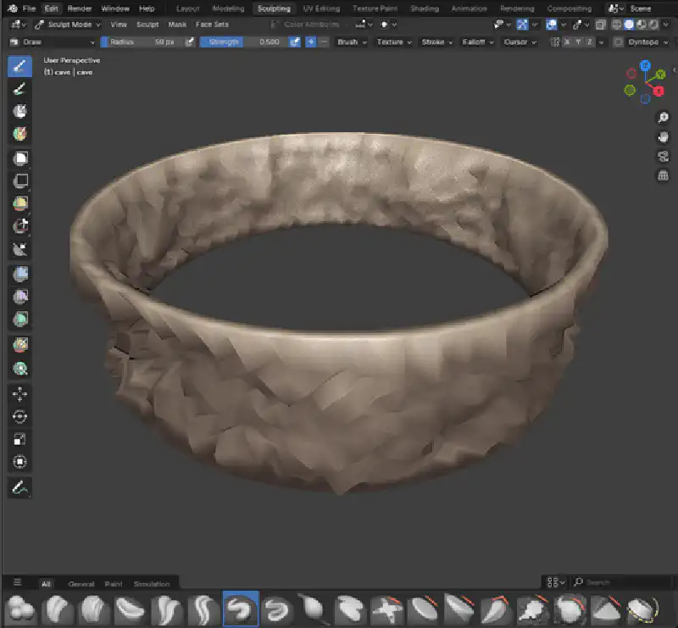Select the Move transform tool
The image size is (678, 628).
(x=20, y=394)
